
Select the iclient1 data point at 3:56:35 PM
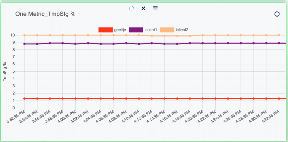coord(50,43)
